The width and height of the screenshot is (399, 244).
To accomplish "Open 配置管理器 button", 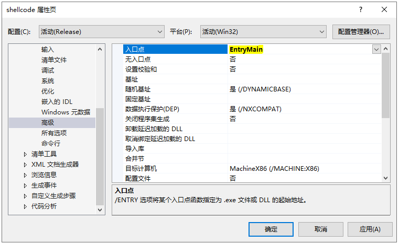I will [361, 32].
